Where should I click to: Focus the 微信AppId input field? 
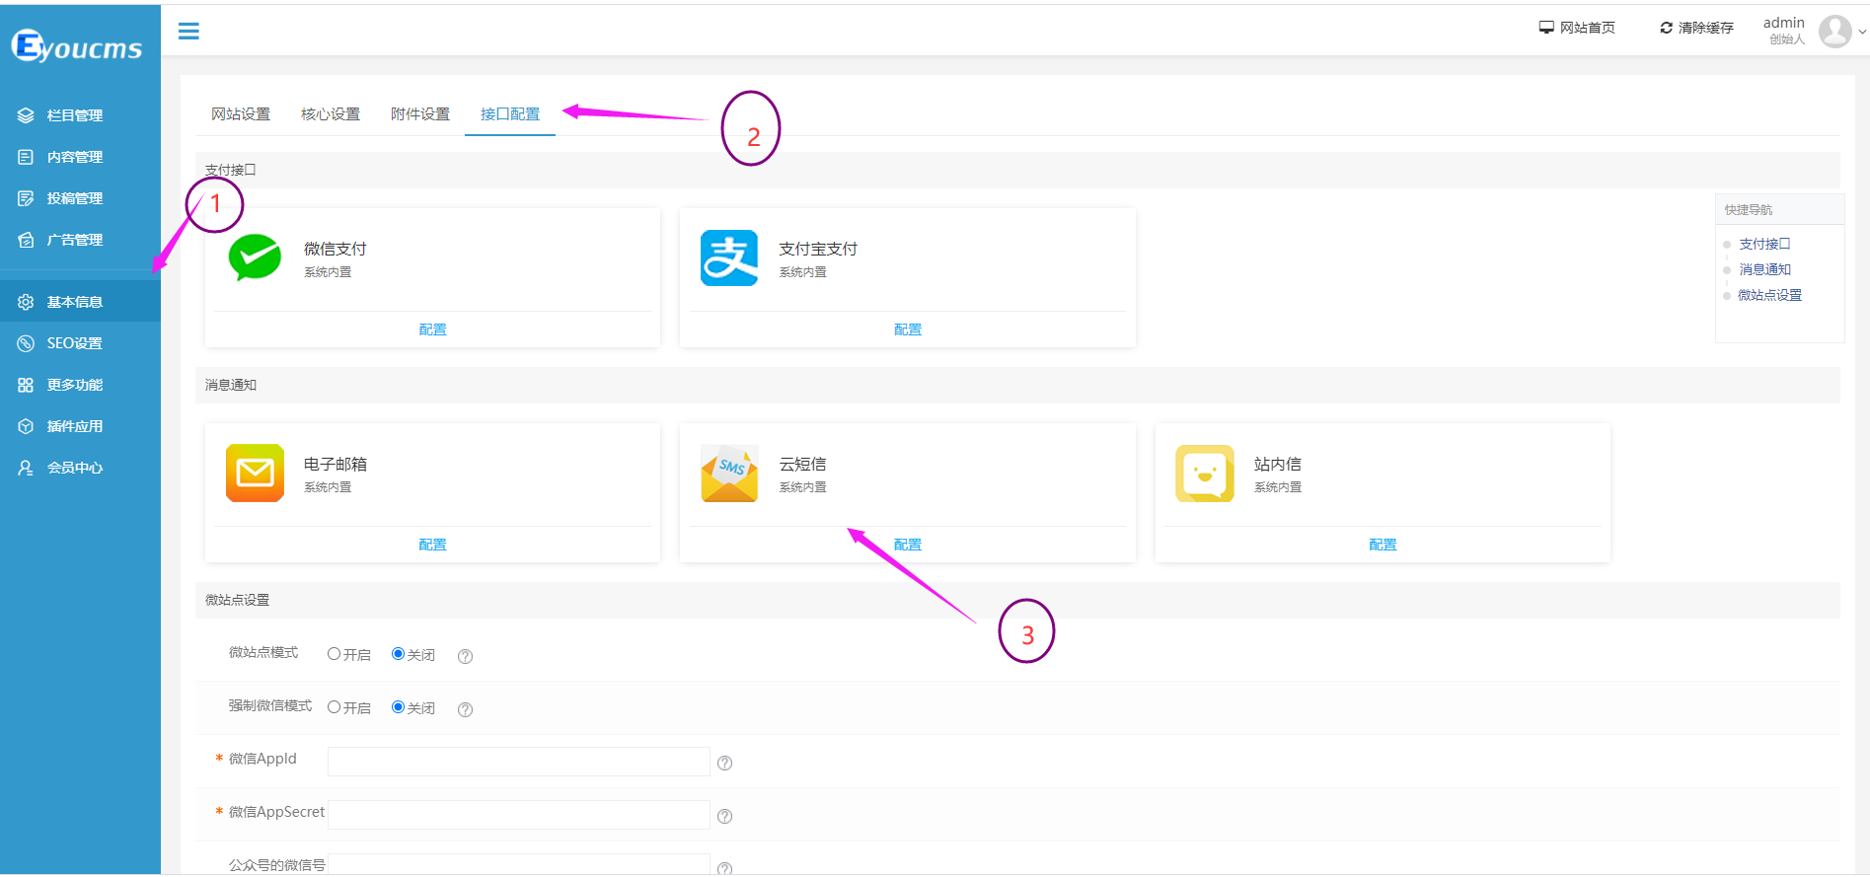tap(519, 762)
